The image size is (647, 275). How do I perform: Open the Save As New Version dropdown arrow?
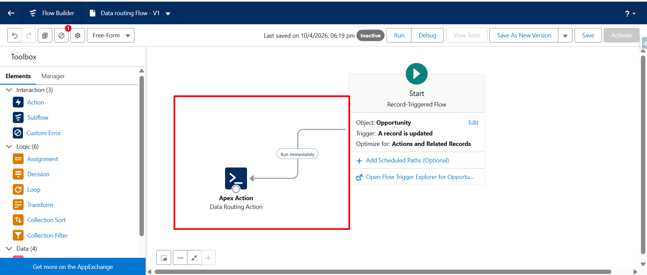point(565,35)
